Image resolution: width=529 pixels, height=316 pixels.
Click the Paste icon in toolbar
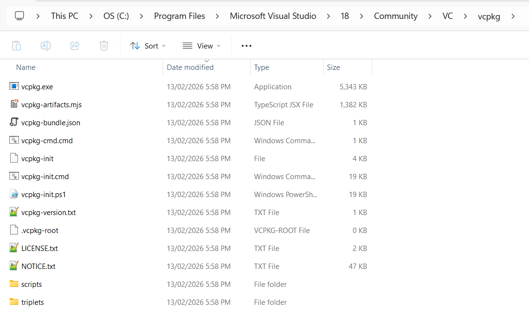(17, 46)
